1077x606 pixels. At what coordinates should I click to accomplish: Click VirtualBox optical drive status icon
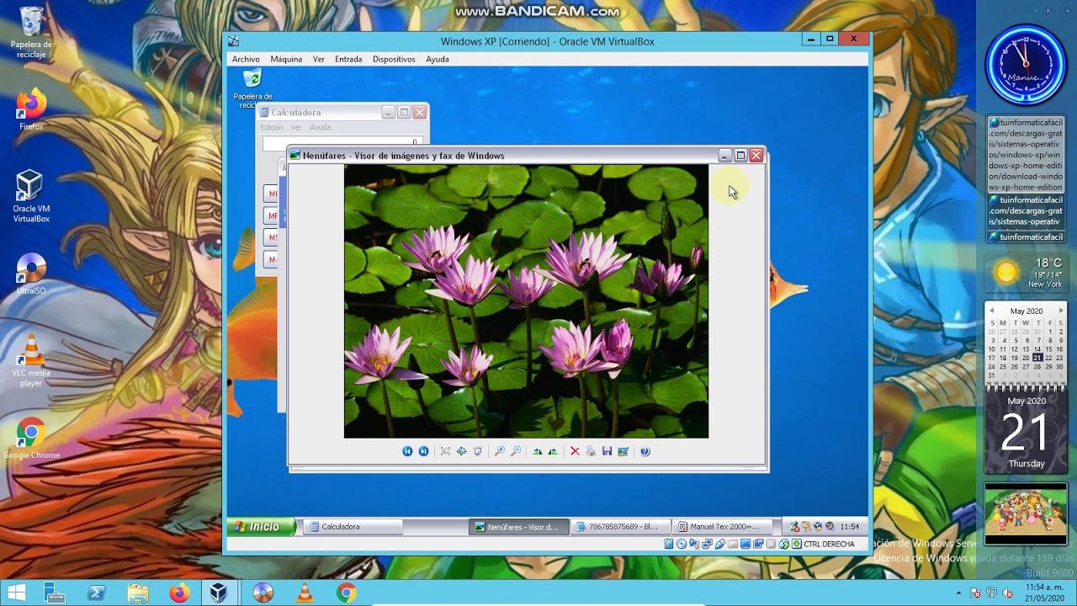pos(682,544)
